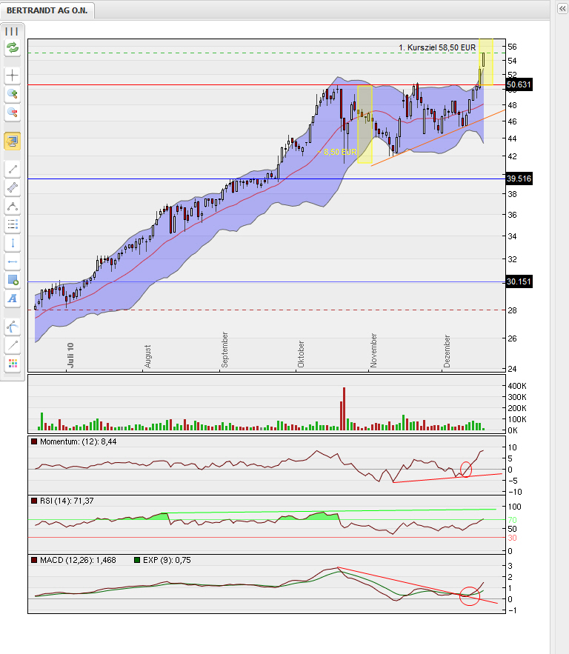This screenshot has width=569, height=654.
Task: Click the August axis label
Action: (x=147, y=356)
